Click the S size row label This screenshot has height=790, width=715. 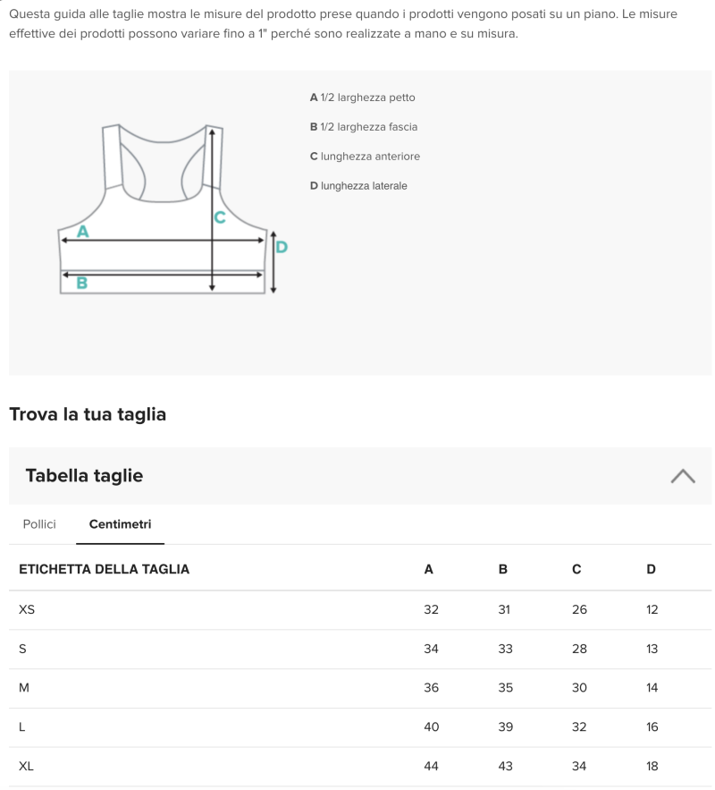tap(22, 649)
